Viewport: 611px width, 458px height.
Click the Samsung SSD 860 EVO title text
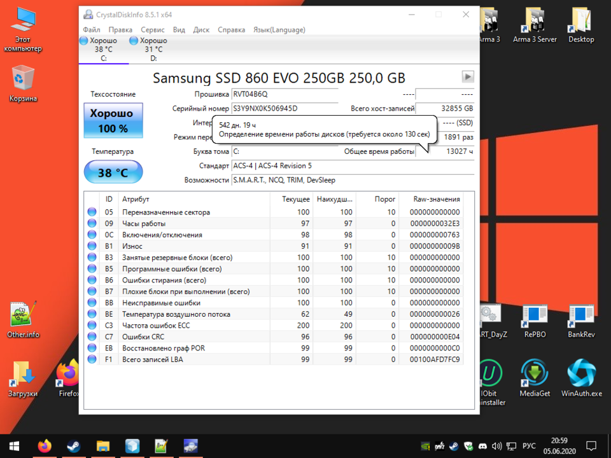(279, 78)
